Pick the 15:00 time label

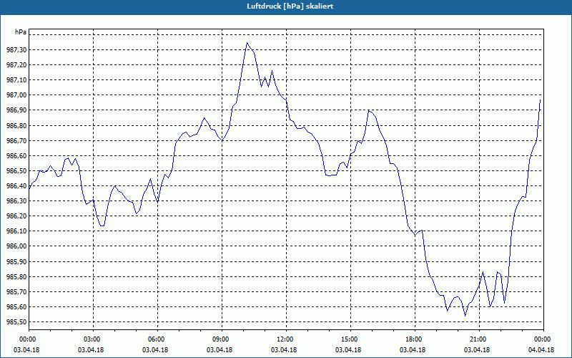click(350, 339)
